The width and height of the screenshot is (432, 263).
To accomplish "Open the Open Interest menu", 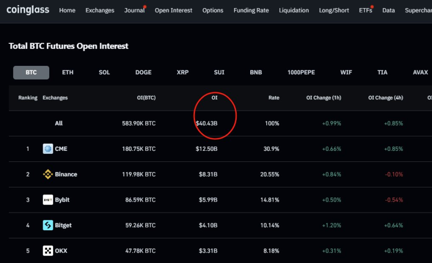I will coord(173,11).
